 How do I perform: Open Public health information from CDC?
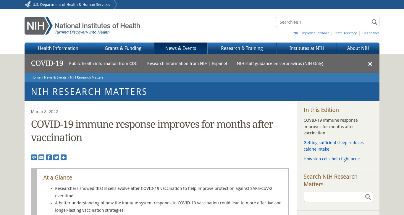click(x=103, y=63)
